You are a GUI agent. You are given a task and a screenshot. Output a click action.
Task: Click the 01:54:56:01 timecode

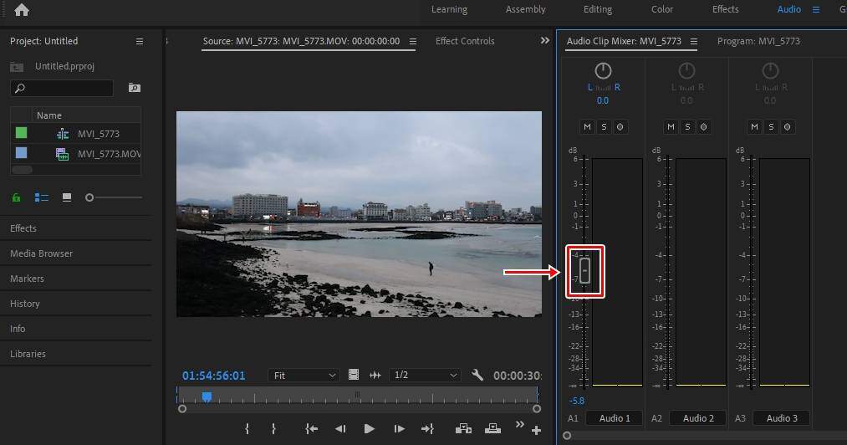click(213, 376)
